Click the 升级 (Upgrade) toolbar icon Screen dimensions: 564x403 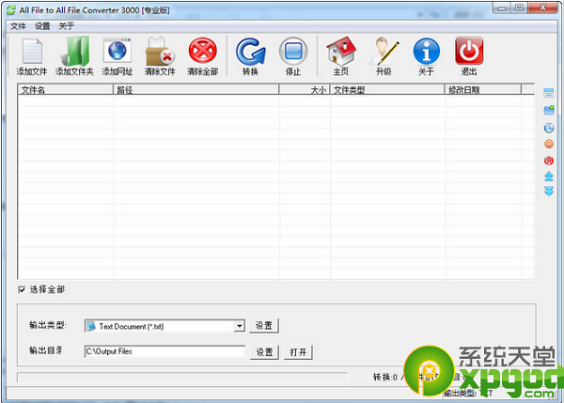coord(384,53)
